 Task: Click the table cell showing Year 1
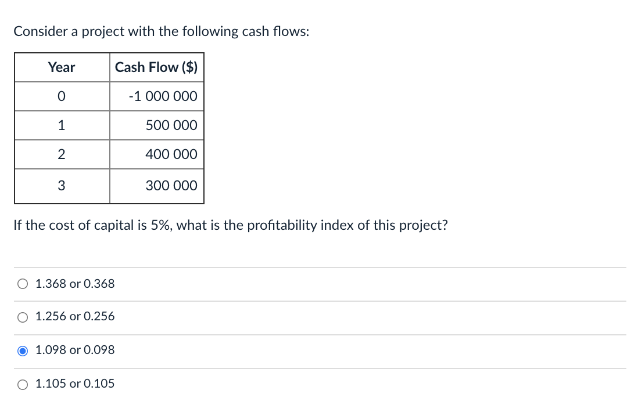click(x=62, y=125)
